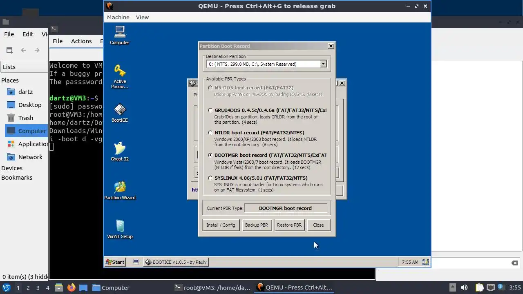Click the guest show-desktop icon beside Start
This screenshot has width=523, height=294.
(136, 262)
